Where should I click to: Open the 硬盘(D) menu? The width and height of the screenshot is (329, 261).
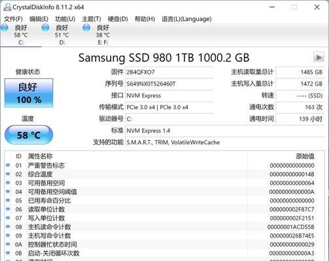118,19
